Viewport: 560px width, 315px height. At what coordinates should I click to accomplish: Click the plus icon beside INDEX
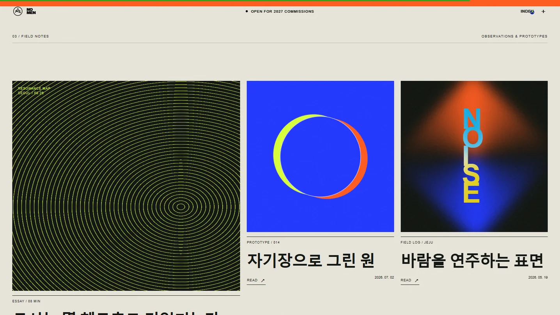pos(543,11)
